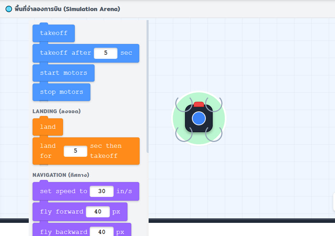The width and height of the screenshot is (335, 236).
Task: Click the block palette vertical scrollbar
Action: (x=148, y=87)
